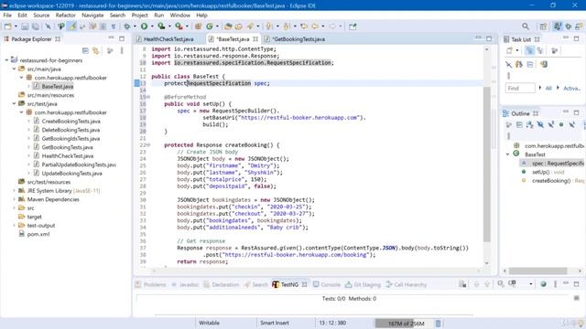The image size is (586, 329).
Task: Collapse the src/test/java folder
Action: pos(15,103)
